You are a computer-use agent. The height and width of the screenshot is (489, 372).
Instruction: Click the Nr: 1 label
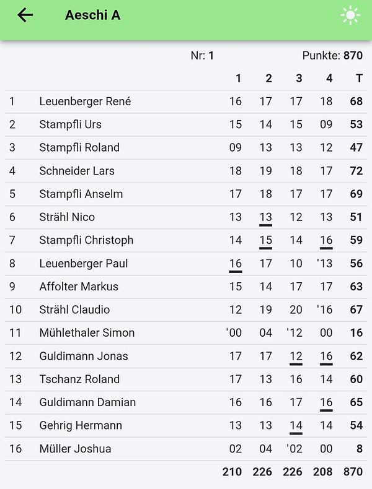click(202, 56)
